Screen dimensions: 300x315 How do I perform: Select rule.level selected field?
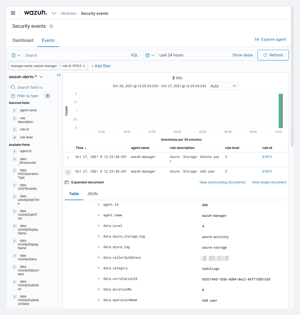click(x=26, y=137)
